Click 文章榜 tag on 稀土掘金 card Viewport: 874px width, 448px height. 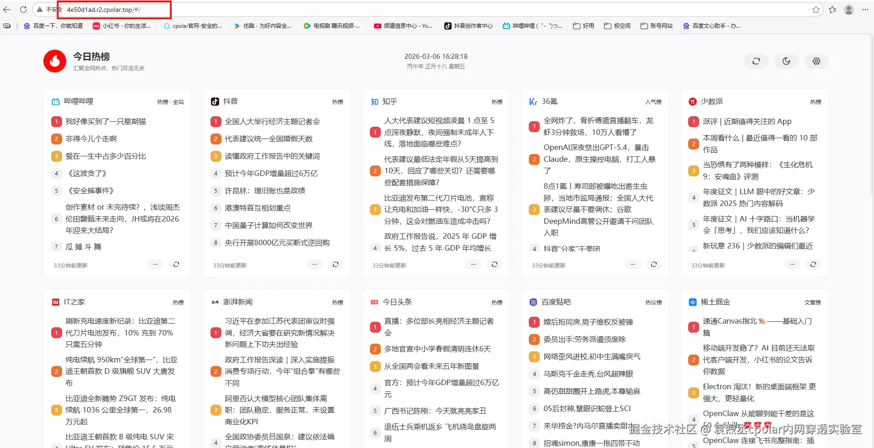tap(813, 303)
